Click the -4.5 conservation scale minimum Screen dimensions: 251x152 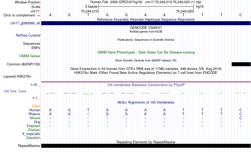34,98
